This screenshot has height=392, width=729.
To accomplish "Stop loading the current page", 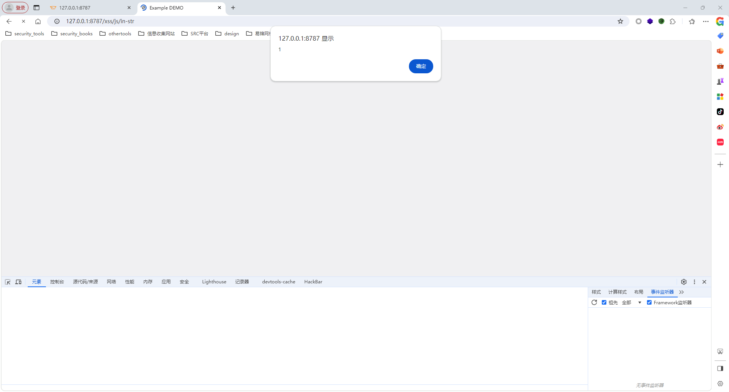I will coord(24,21).
